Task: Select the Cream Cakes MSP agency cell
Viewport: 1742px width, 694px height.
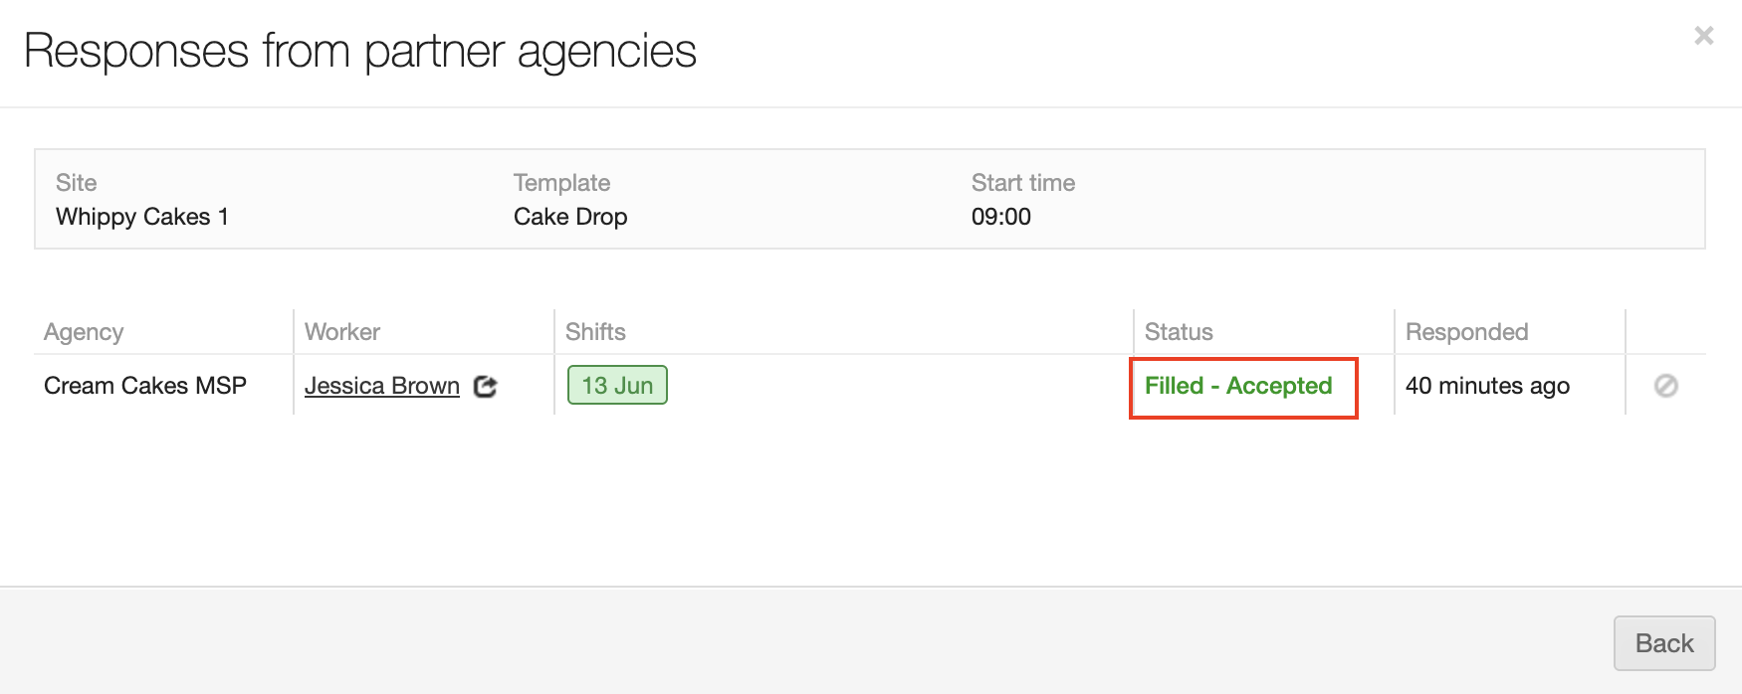Action: point(145,386)
